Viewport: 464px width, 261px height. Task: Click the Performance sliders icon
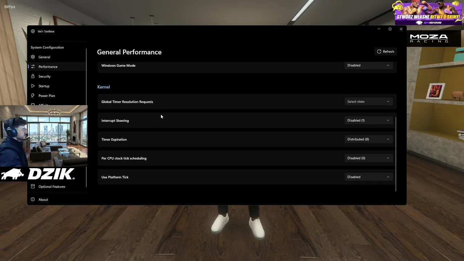pyautogui.click(x=33, y=67)
